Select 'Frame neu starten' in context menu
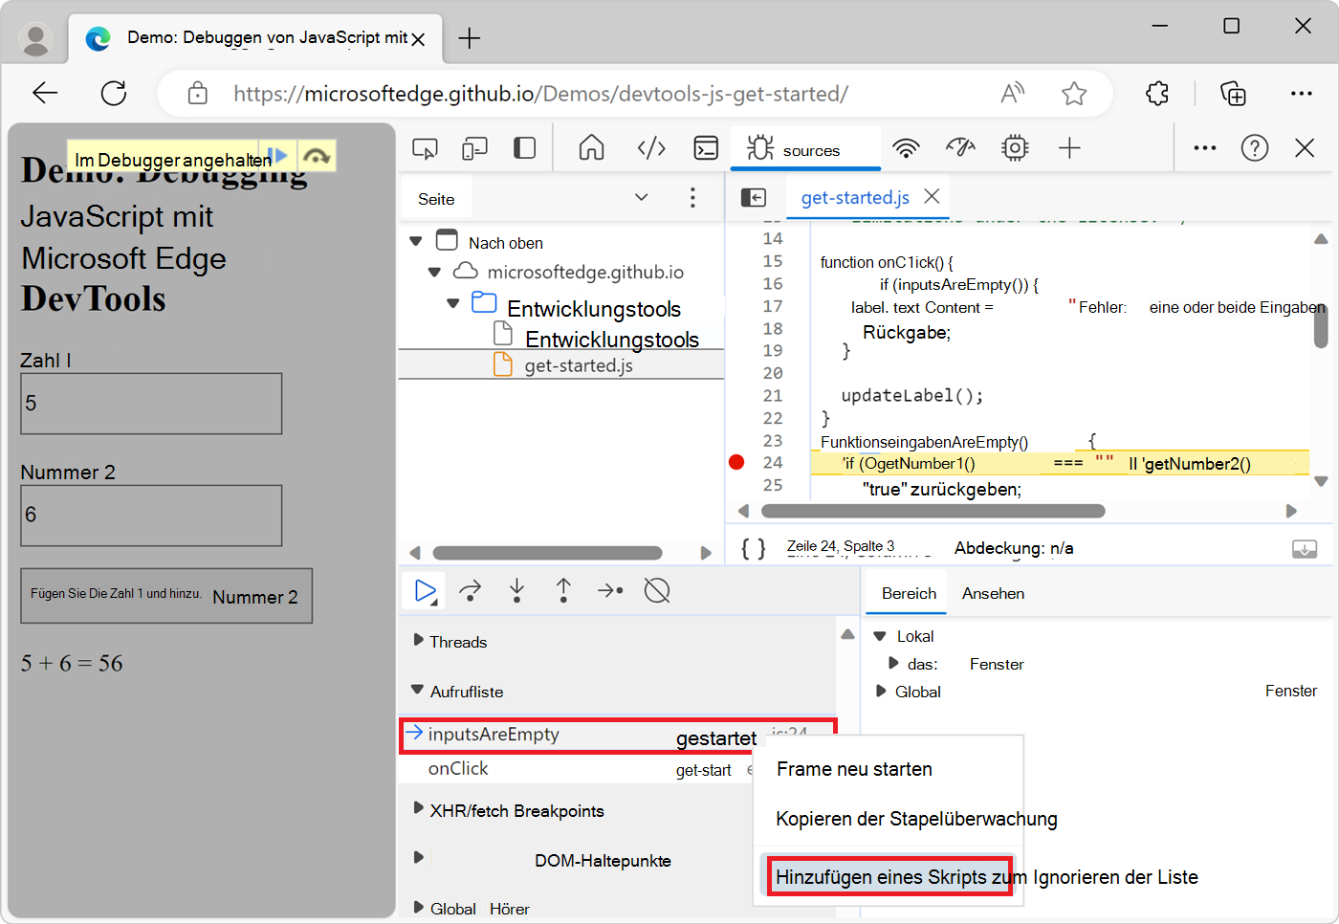Screen dimensions: 1339x924 854,769
